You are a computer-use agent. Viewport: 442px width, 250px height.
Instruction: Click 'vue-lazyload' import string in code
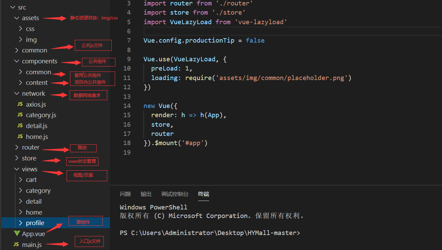pyautogui.click(x=261, y=22)
